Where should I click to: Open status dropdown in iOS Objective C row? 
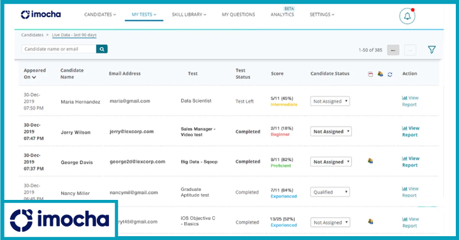[330, 222]
